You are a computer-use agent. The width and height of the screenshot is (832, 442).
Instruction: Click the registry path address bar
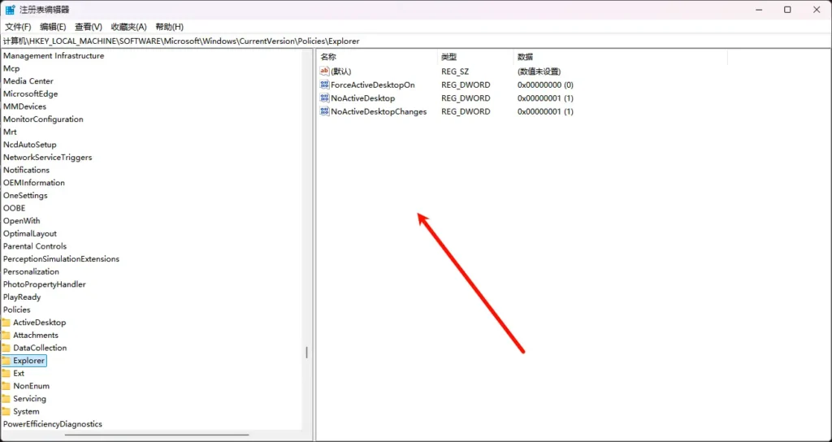[416, 41]
